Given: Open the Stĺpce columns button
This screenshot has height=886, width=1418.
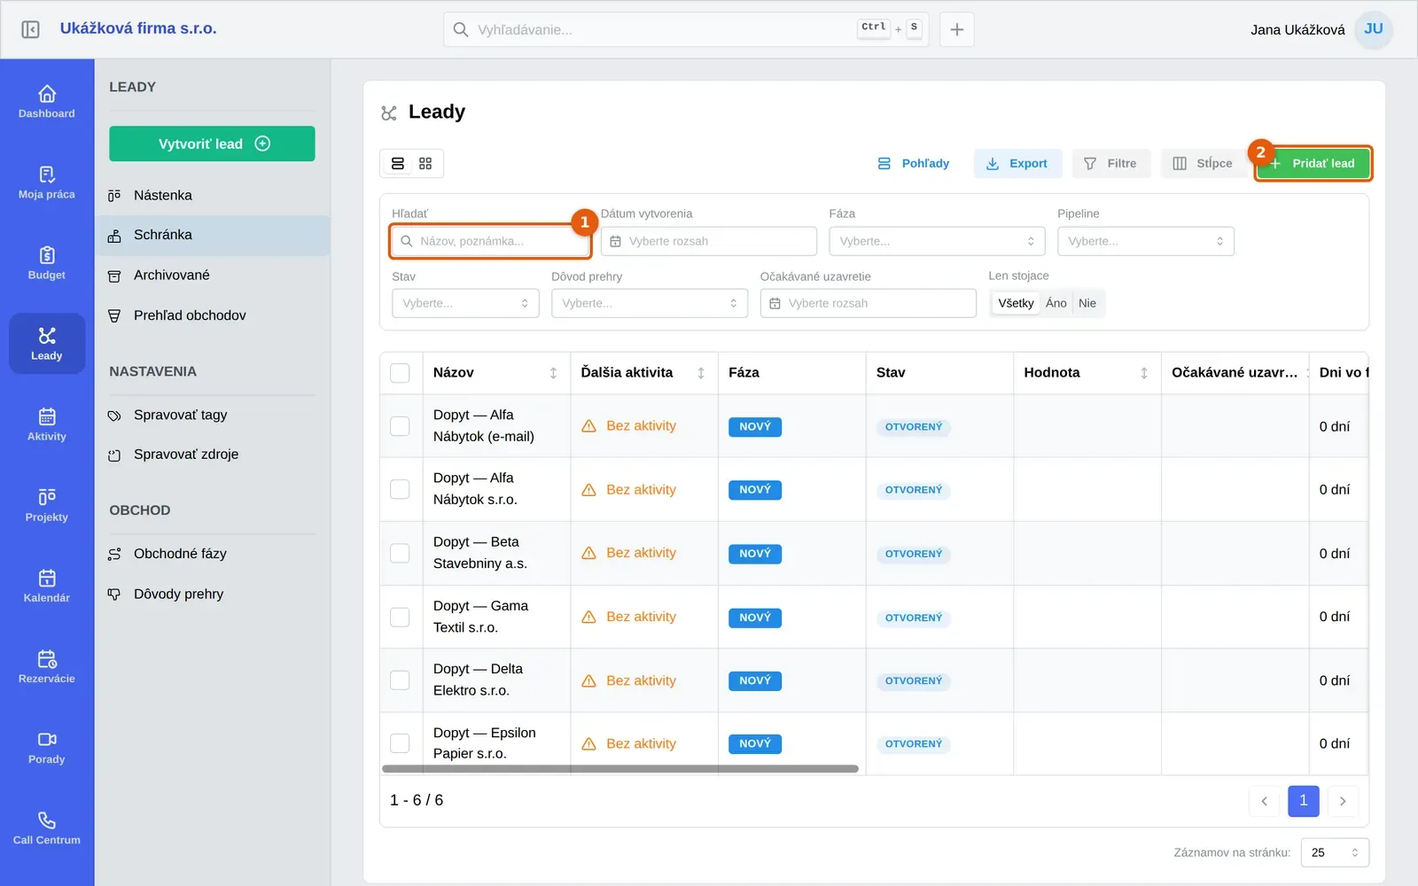Looking at the screenshot, I should pyautogui.click(x=1203, y=163).
